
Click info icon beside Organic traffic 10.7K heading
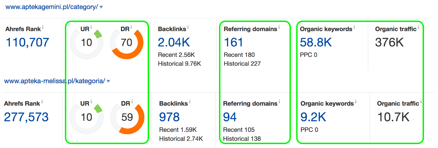421,102
